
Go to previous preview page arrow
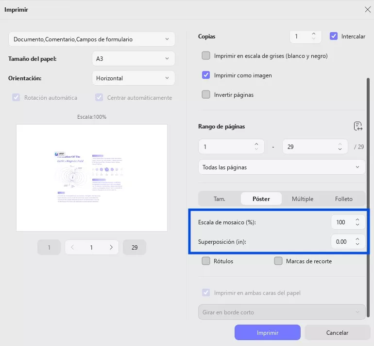tap(72, 247)
